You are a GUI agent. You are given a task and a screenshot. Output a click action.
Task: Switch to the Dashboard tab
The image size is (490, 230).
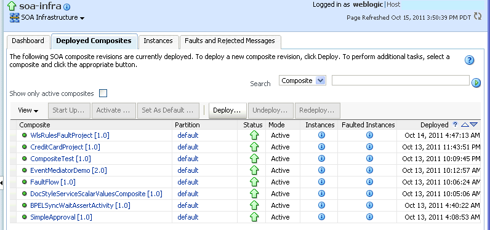click(28, 41)
